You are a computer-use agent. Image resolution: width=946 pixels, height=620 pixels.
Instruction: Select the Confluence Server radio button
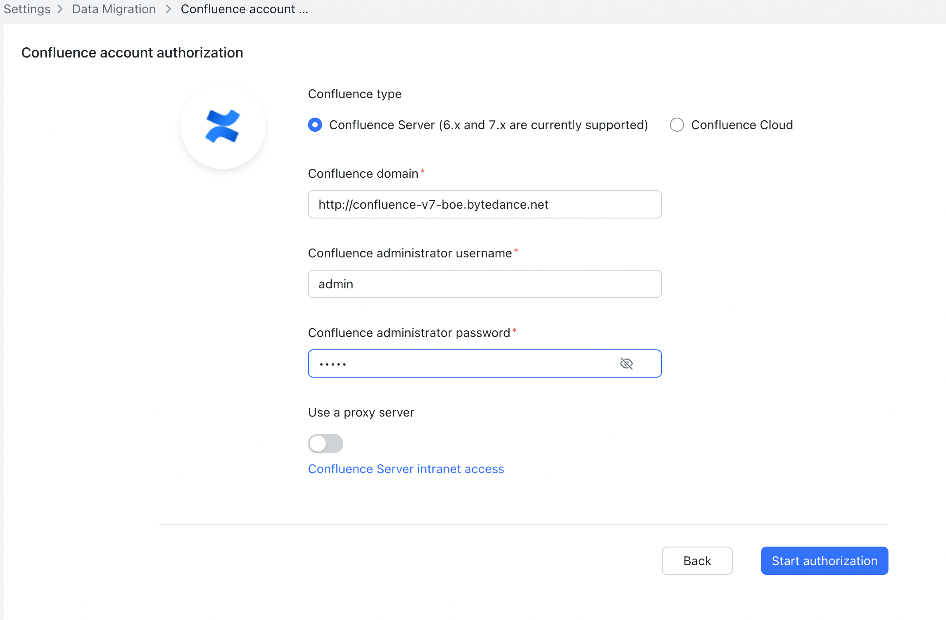[x=315, y=125]
